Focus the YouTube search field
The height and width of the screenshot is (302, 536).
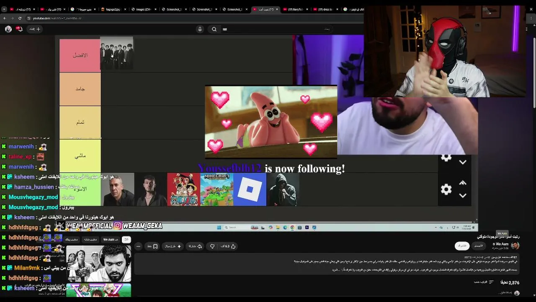pyautogui.click(x=276, y=29)
